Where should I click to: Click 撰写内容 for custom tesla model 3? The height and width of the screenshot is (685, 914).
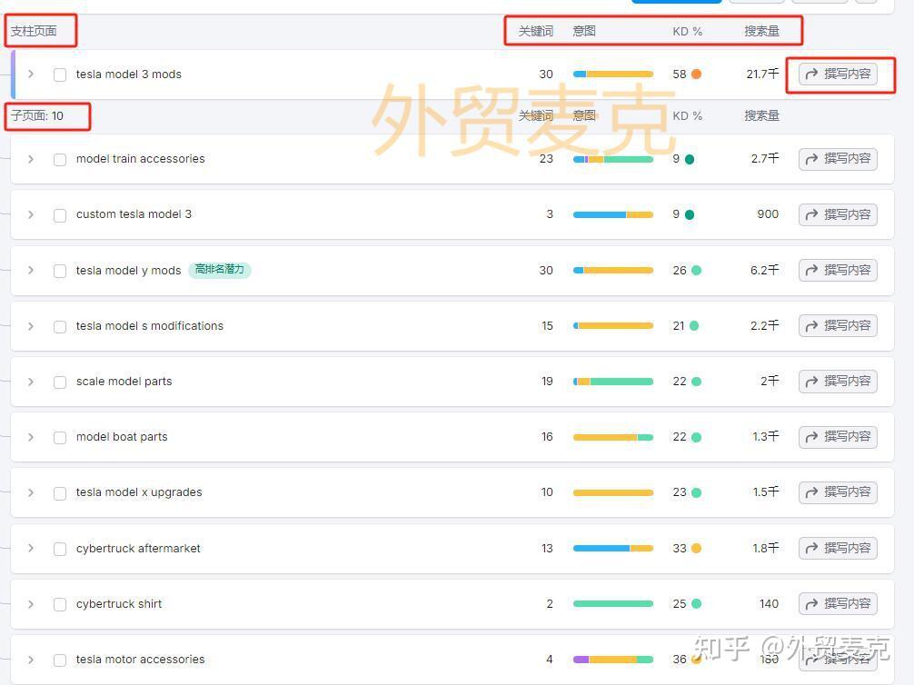838,214
